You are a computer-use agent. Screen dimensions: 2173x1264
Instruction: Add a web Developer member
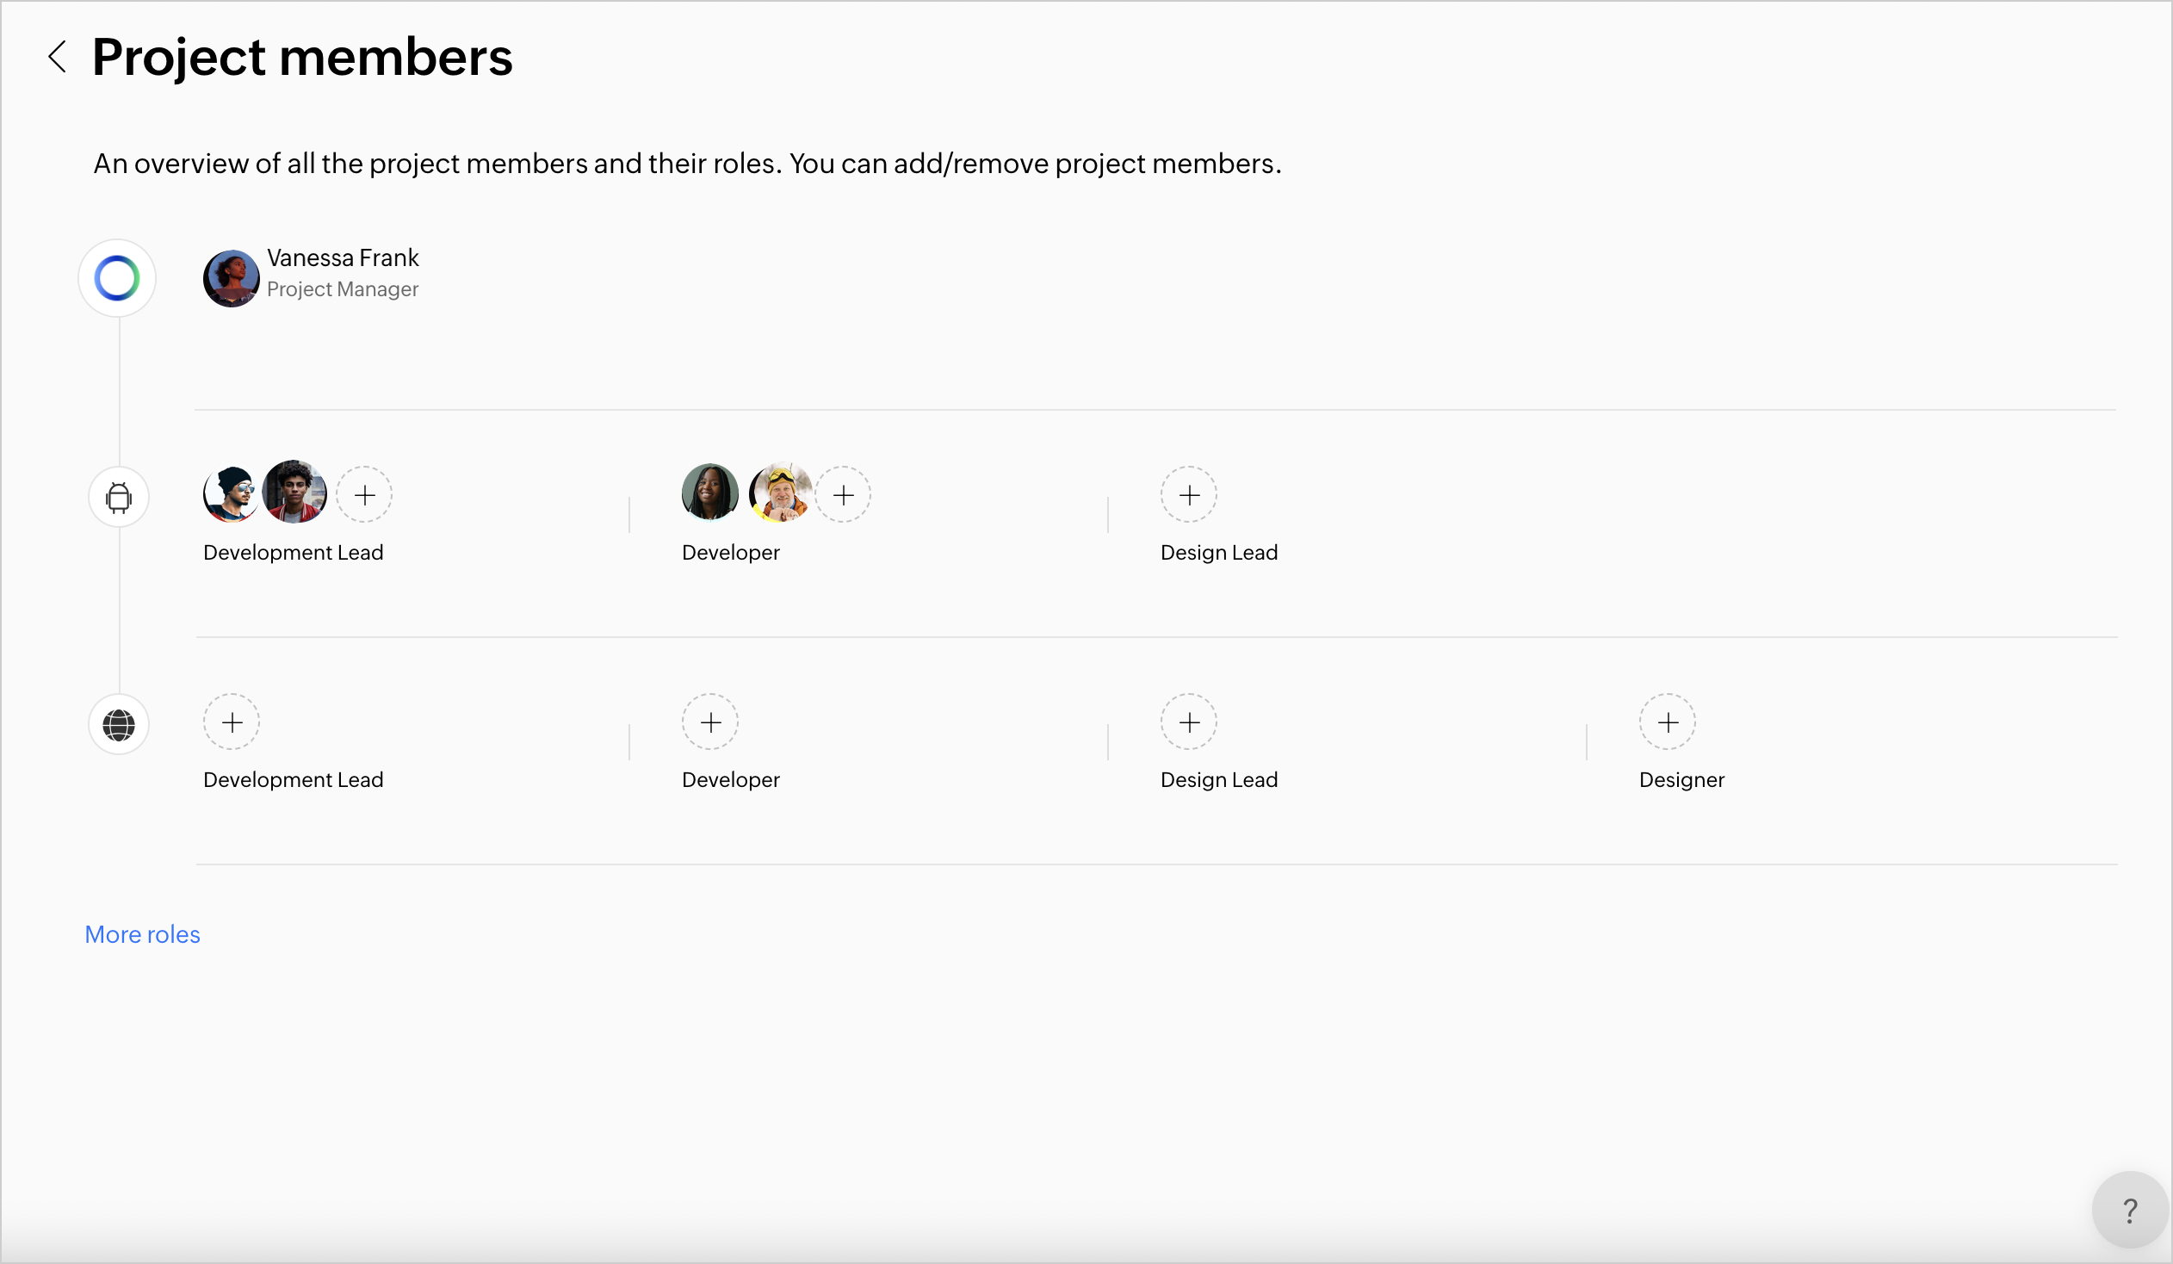710,722
